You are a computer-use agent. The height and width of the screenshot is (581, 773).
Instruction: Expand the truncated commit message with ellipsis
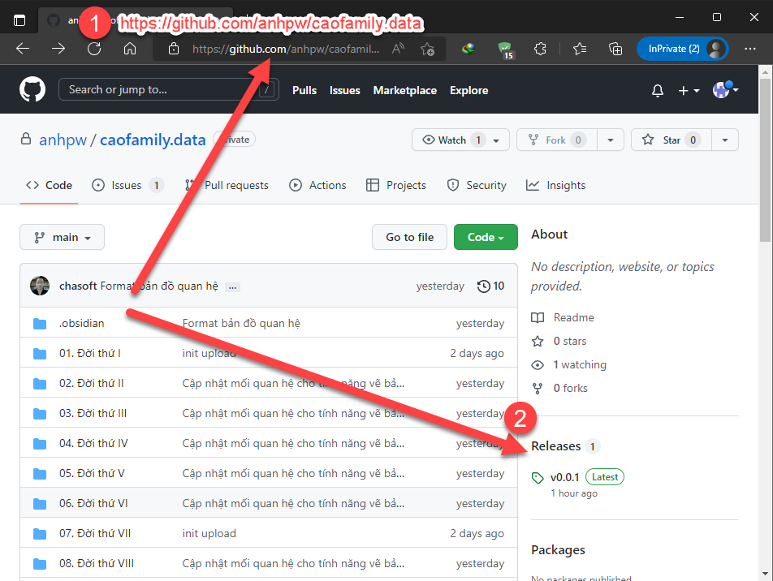point(232,286)
